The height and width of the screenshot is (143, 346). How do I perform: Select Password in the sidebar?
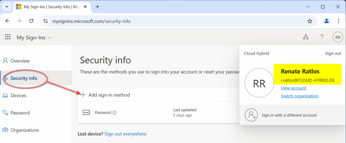tap(20, 113)
